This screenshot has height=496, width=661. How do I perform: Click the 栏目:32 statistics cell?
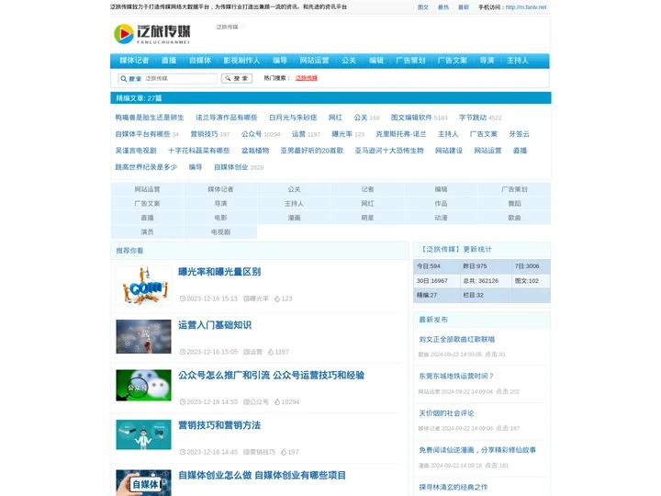tap(486, 295)
